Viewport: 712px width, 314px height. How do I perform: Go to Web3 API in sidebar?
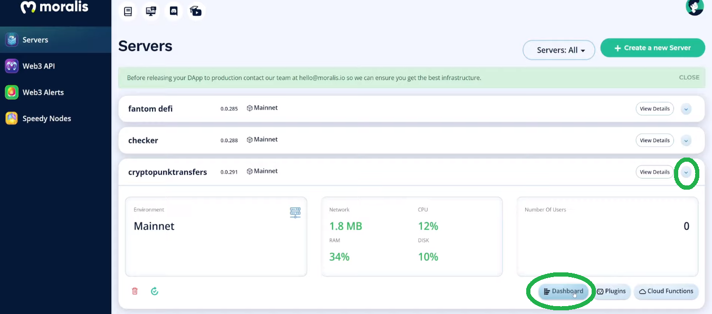click(x=38, y=66)
